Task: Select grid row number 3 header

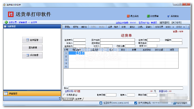Action: tap(66, 60)
